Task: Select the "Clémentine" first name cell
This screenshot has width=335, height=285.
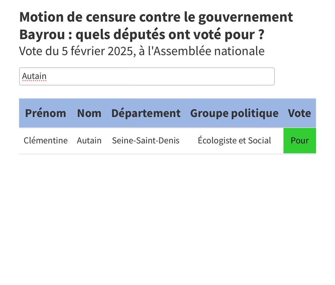Action: (x=46, y=140)
